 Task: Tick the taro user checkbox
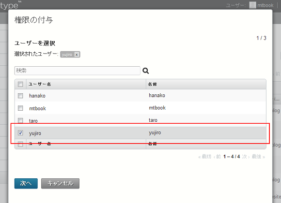20,120
